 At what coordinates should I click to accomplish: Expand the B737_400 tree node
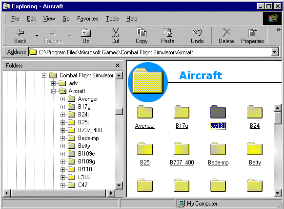pyautogui.click(x=62, y=130)
